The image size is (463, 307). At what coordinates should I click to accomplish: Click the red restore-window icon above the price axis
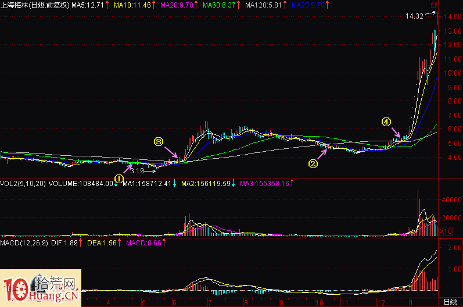(x=433, y=5)
